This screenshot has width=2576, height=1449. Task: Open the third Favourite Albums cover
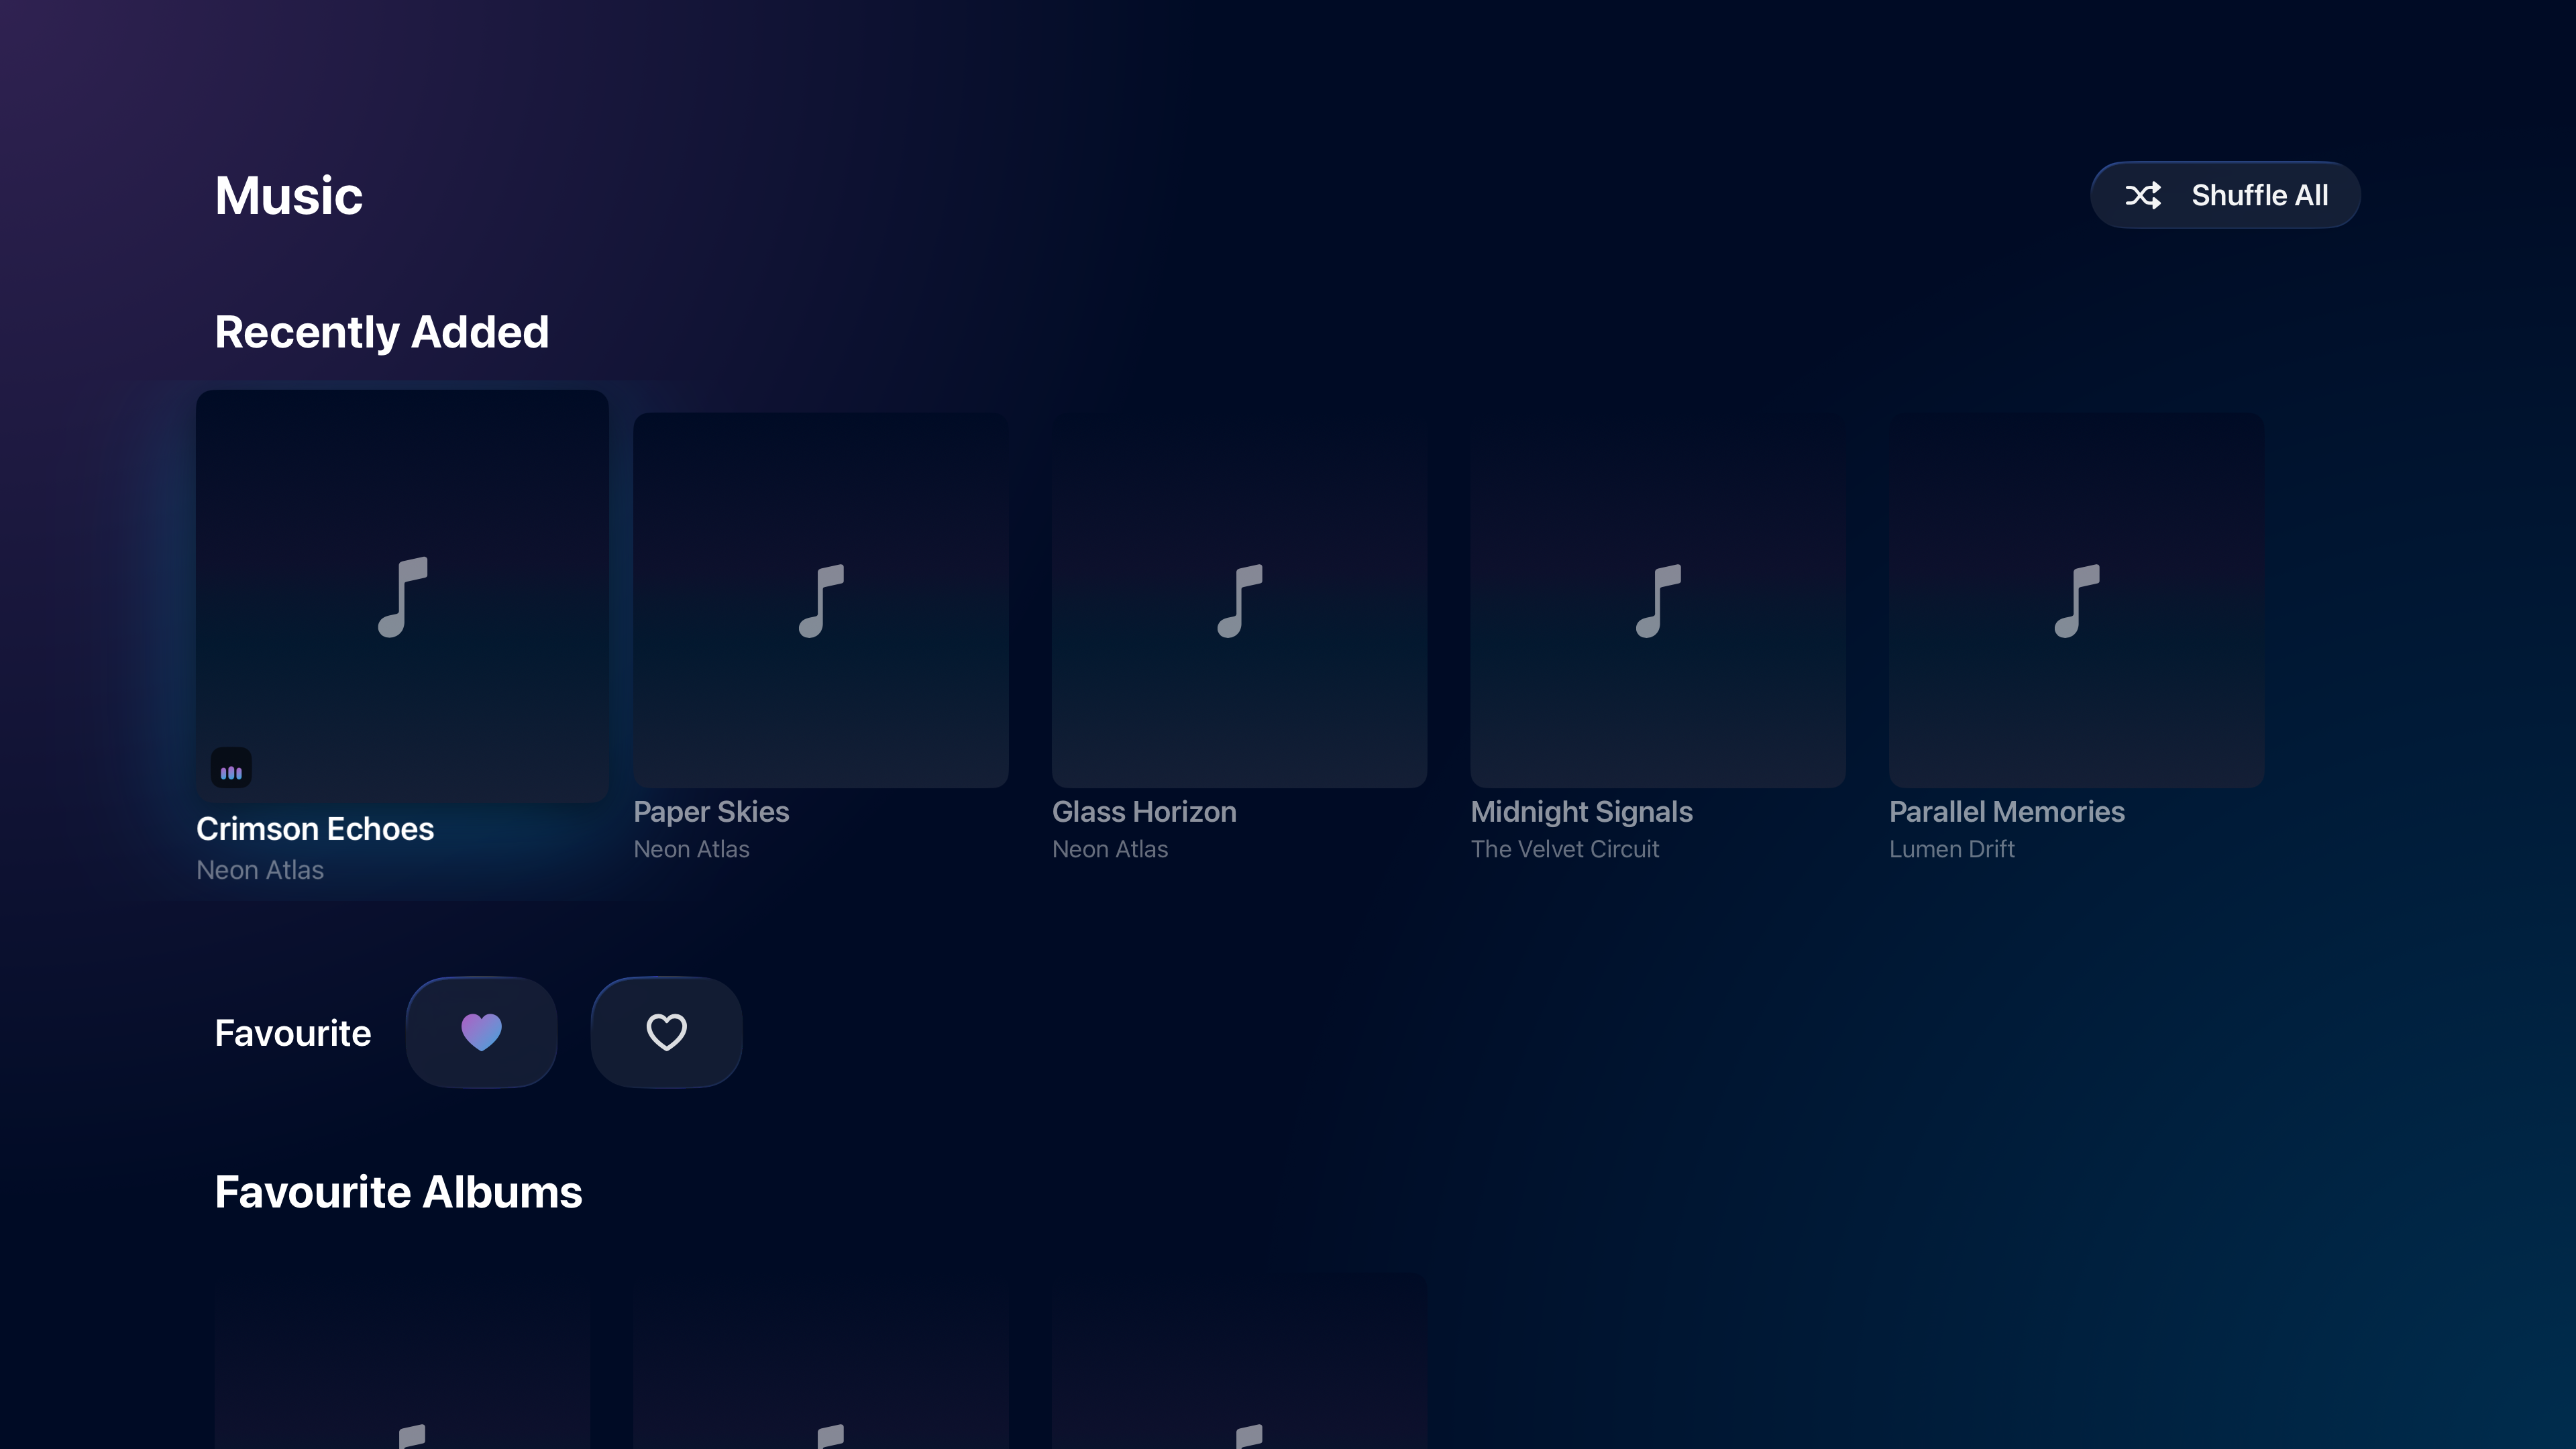pos(1239,1361)
